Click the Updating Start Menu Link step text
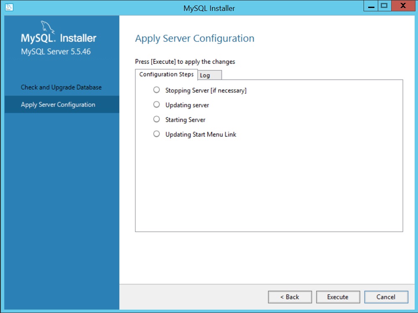Screen dimensions: 418x313 click(x=200, y=134)
